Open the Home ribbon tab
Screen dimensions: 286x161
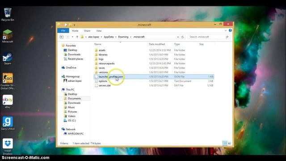pos(75,31)
